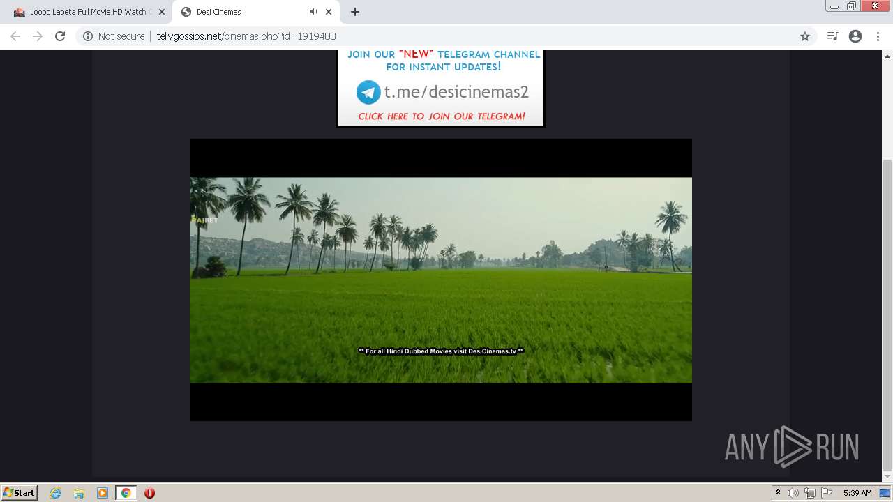Launch Internet Explorer from the taskbar

55,493
